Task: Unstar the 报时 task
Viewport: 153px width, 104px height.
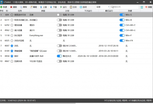Action: point(12,56)
